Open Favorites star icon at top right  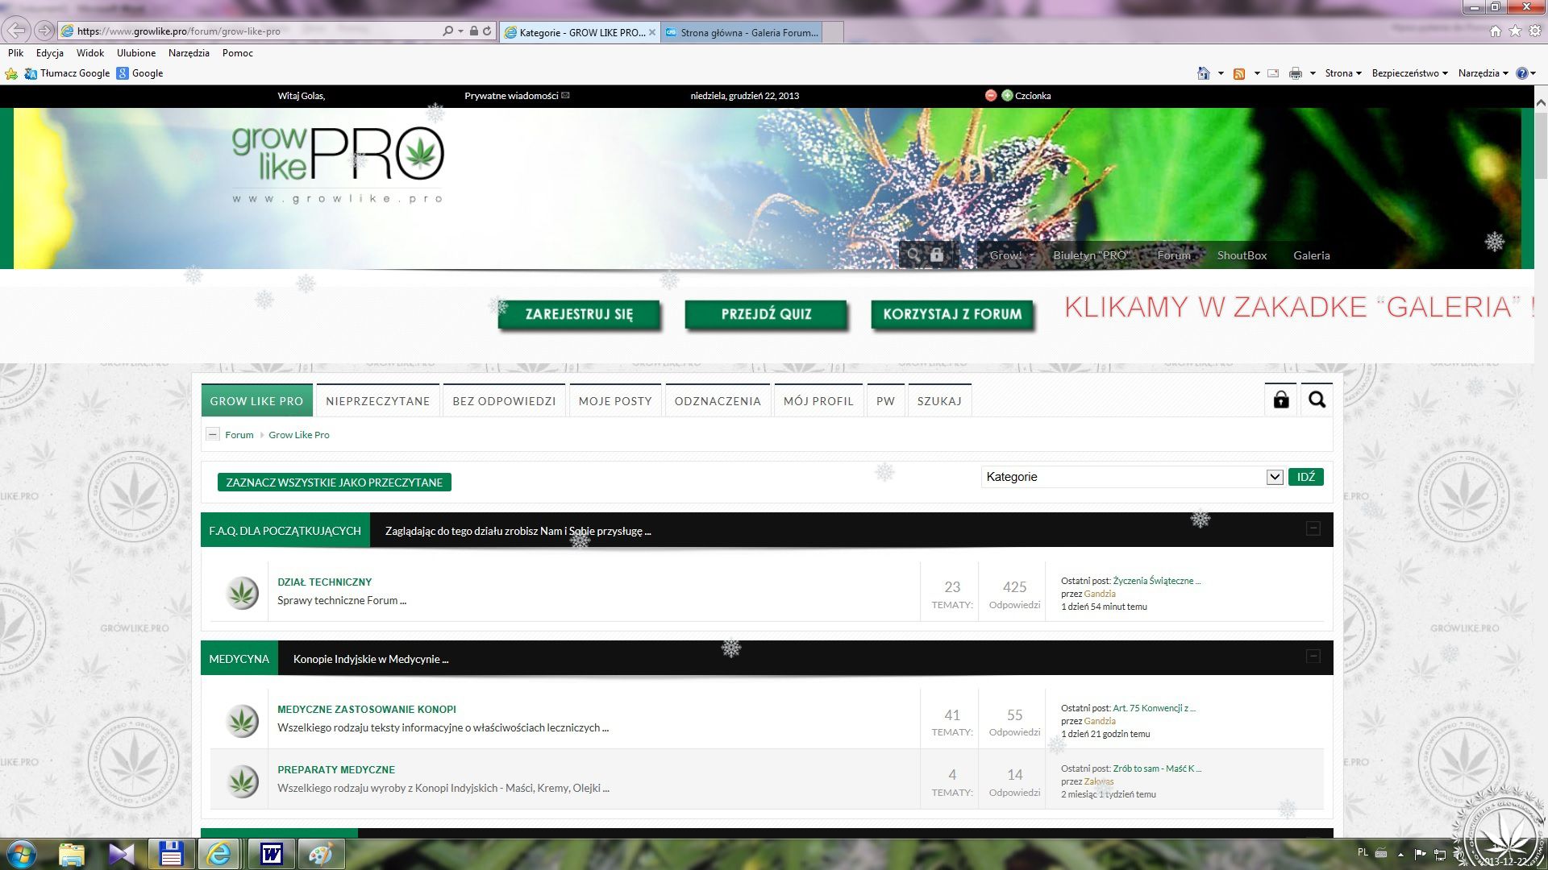point(1515,31)
